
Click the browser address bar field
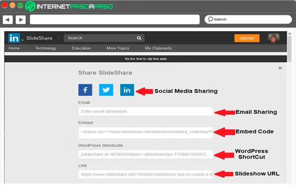click(115, 20)
